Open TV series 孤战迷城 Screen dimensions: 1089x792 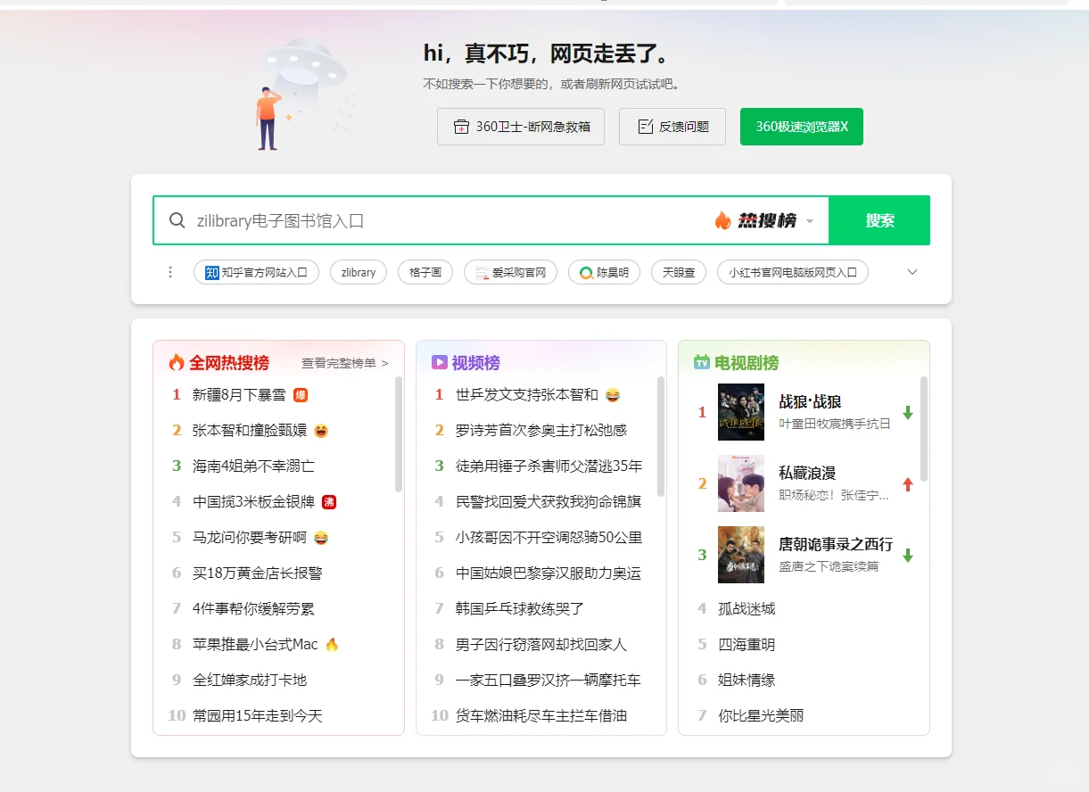click(747, 608)
